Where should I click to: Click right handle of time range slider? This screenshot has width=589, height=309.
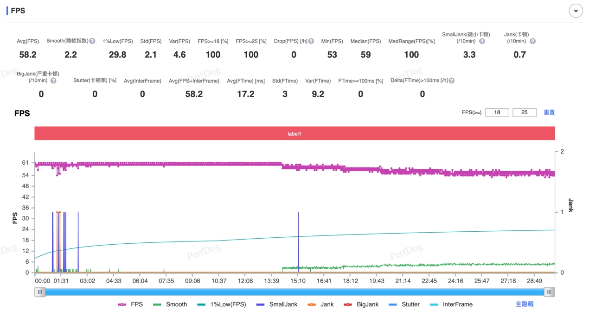549,292
